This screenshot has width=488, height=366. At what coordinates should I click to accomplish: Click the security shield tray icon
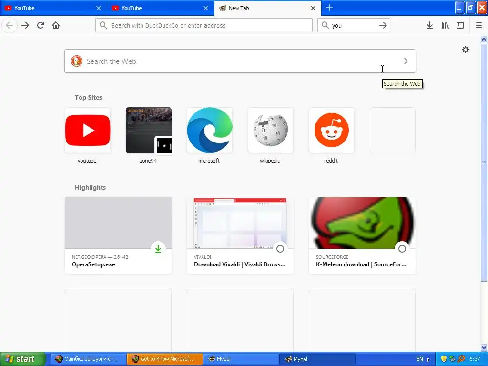click(x=444, y=359)
